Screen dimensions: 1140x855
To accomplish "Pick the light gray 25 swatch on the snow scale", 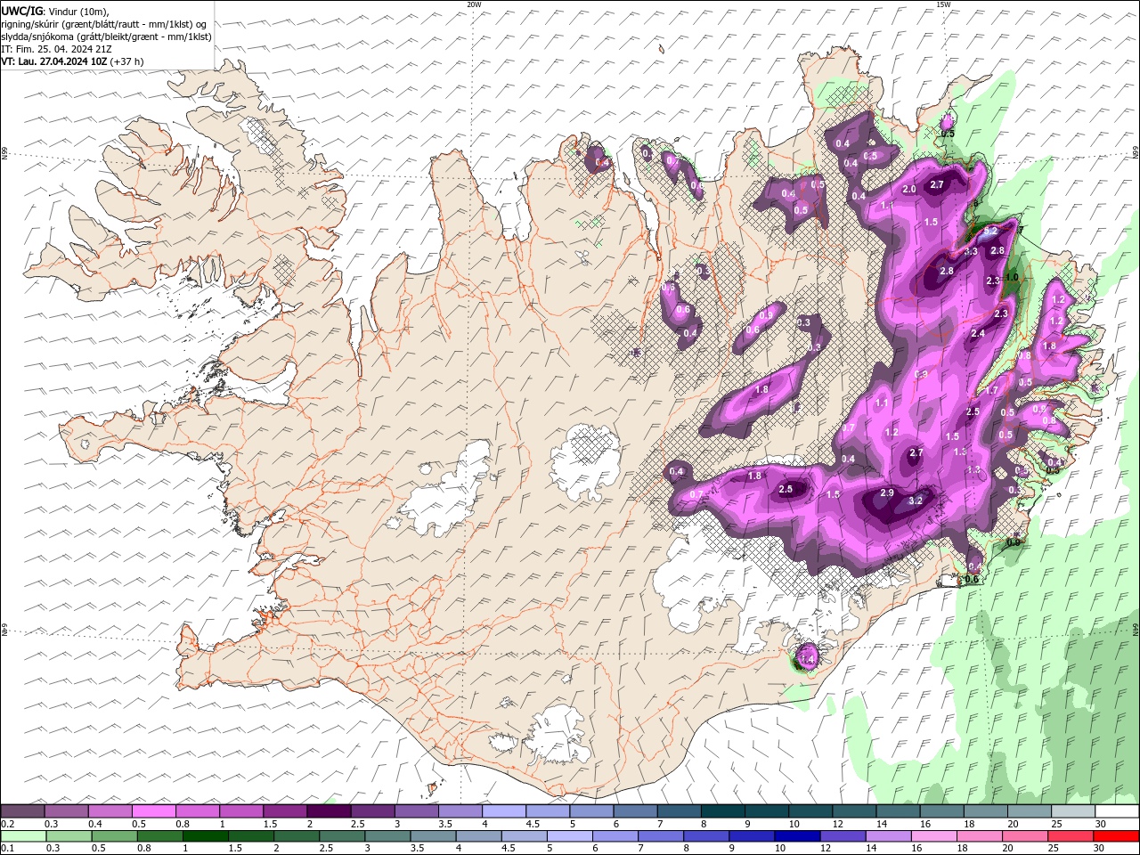I will pyautogui.click(x=1073, y=811).
